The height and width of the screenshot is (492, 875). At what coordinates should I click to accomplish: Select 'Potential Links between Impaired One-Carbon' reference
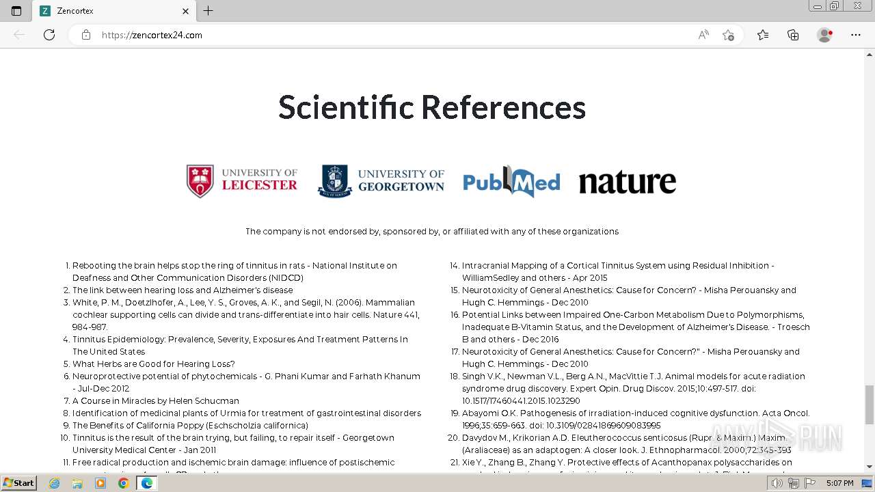point(636,327)
